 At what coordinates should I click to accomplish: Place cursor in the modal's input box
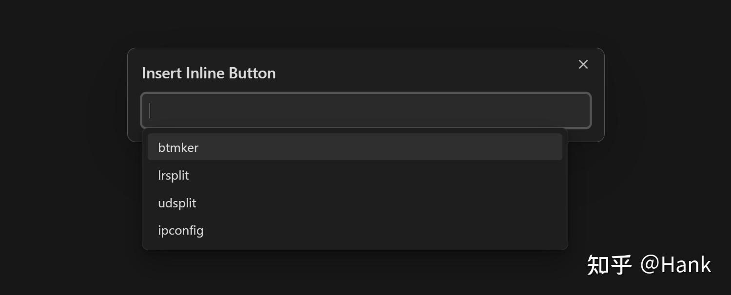[x=365, y=111]
